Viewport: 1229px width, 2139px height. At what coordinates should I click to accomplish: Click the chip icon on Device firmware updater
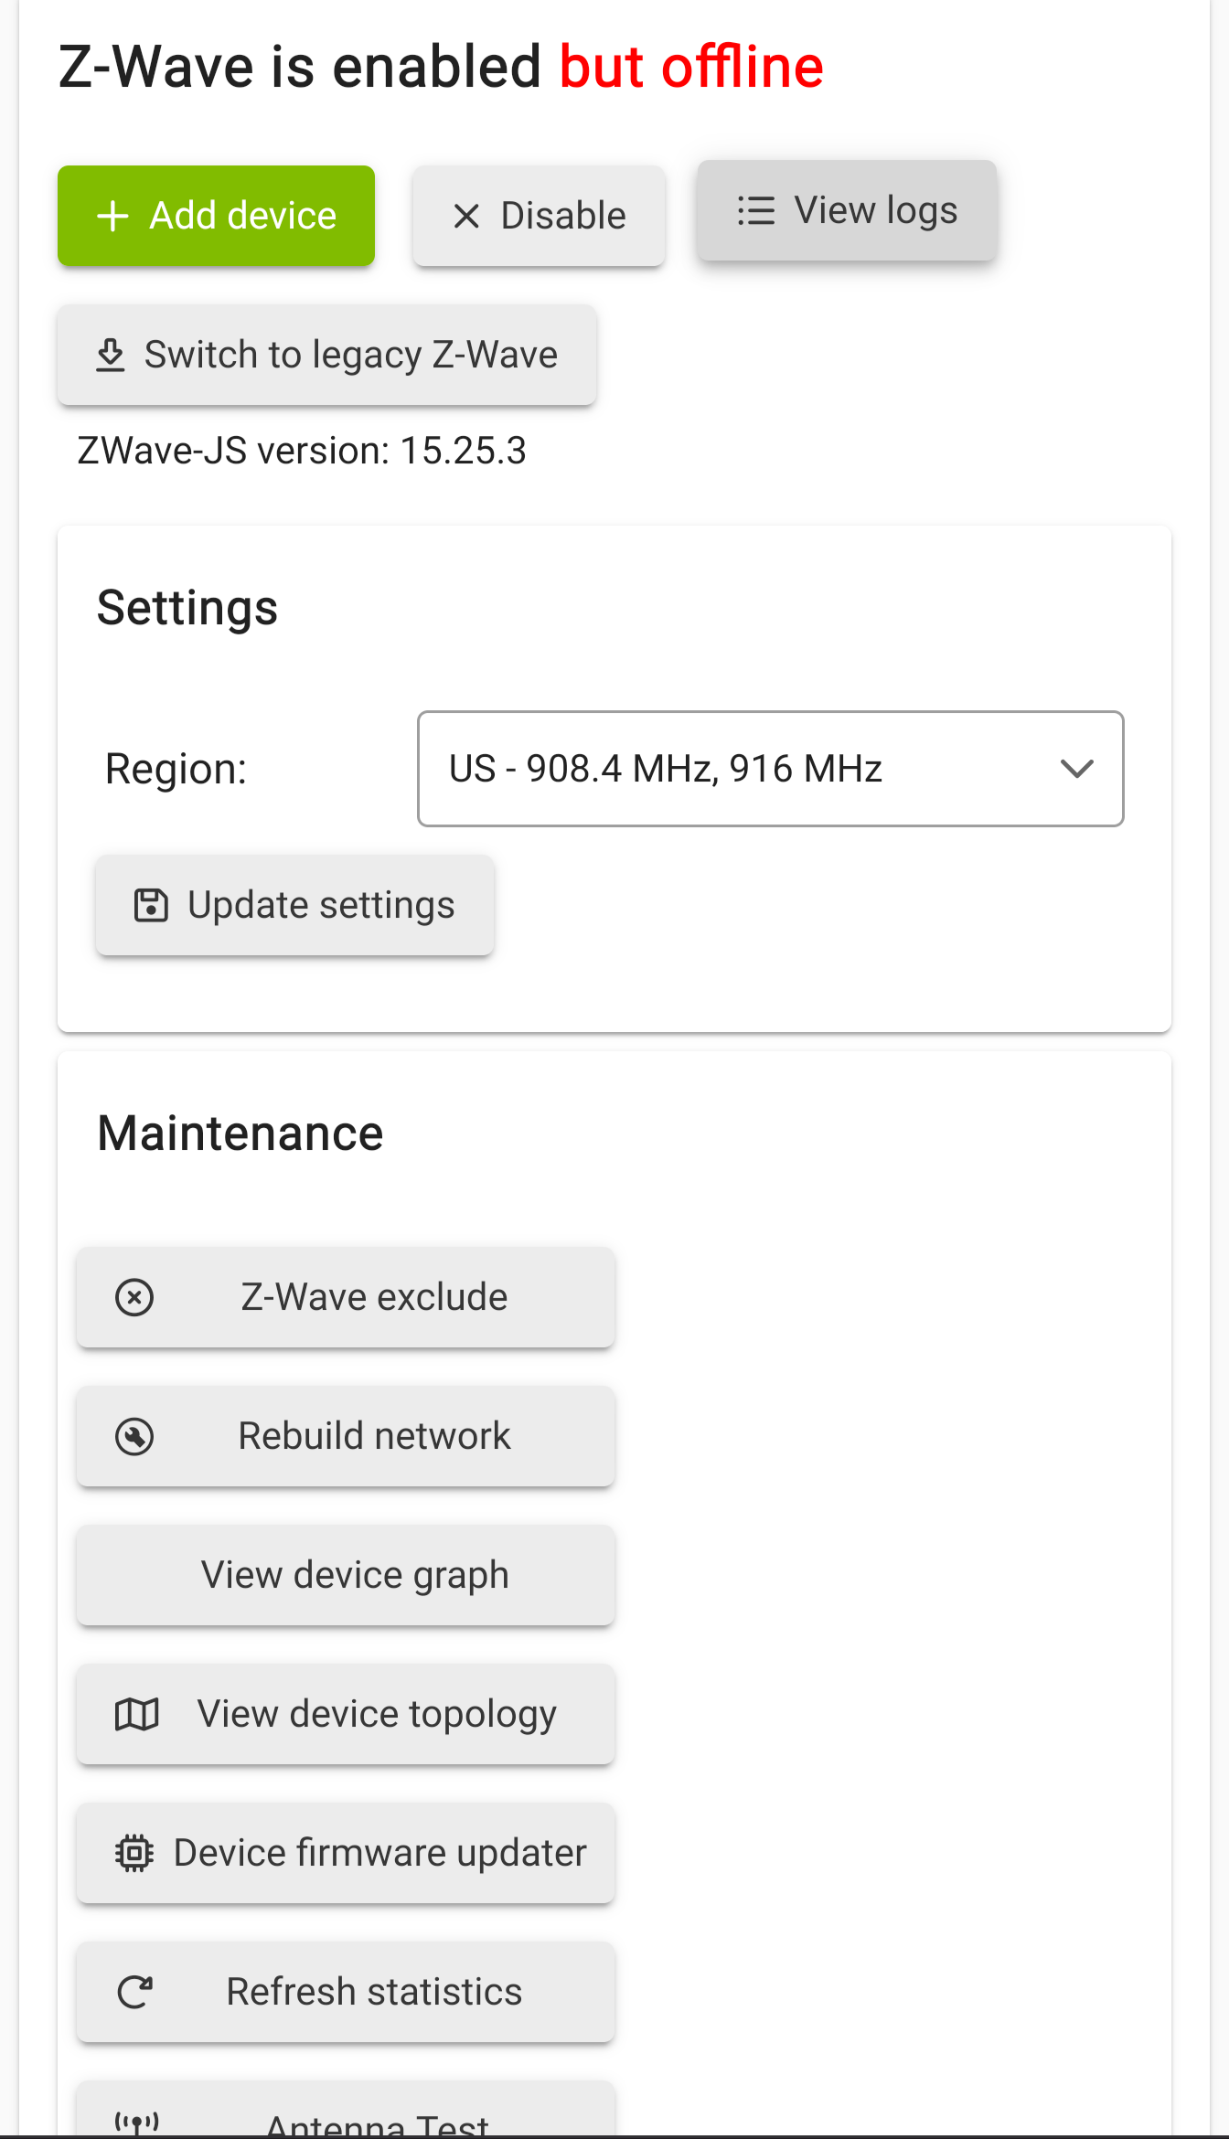tap(134, 1853)
